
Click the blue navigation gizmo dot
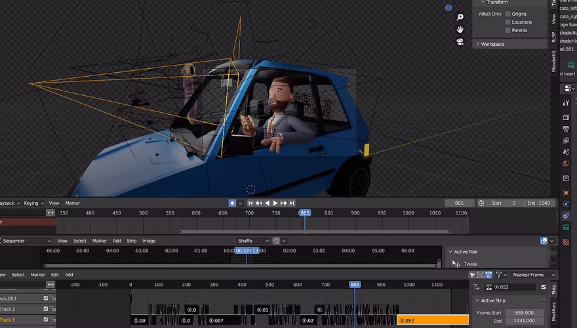click(x=448, y=8)
